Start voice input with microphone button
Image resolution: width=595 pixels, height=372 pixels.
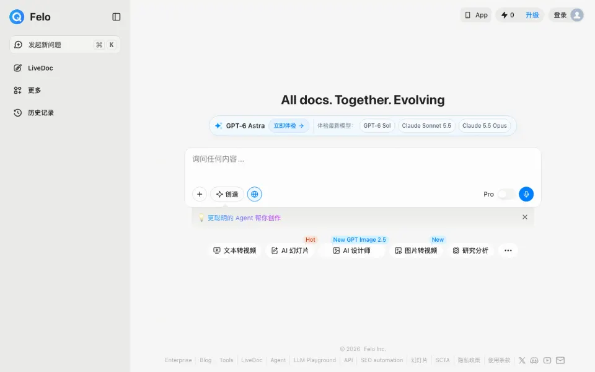(526, 194)
